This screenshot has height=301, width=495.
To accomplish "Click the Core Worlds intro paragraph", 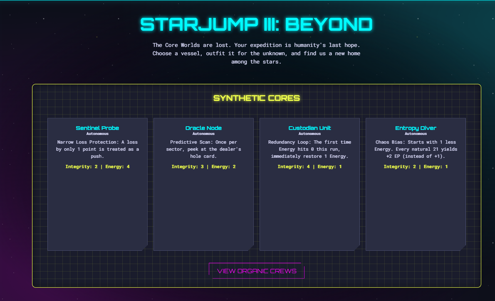I will tap(256, 53).
